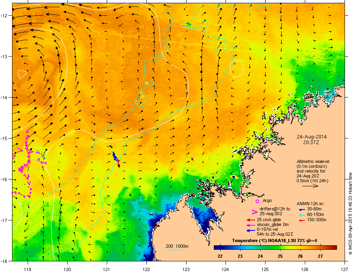Screen dimensions: 353x273
Task: Click the longitude axis label "119"
Action: tap(28, 269)
